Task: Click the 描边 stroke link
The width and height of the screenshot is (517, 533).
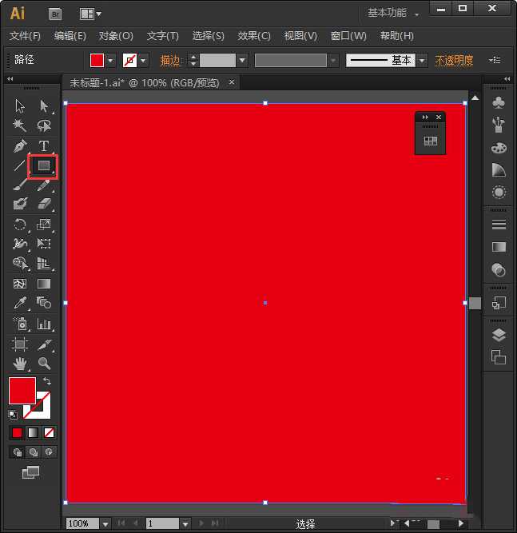Action: coord(170,61)
